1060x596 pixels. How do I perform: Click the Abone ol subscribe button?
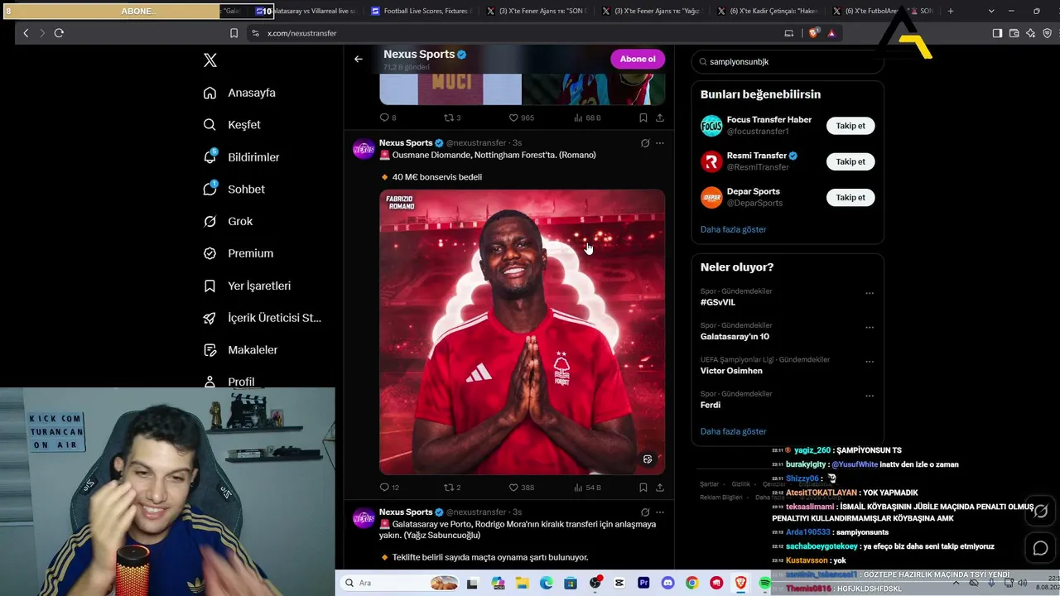[638, 59]
